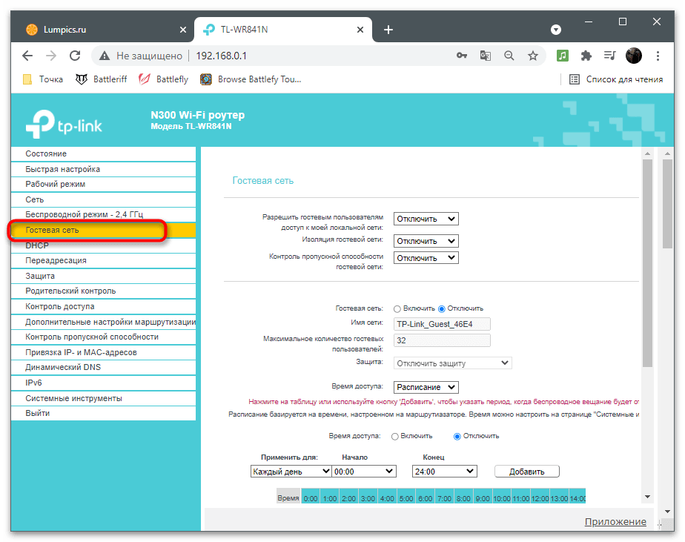Open a new tab with plus button
Screen dimensions: 685x542
388,30
